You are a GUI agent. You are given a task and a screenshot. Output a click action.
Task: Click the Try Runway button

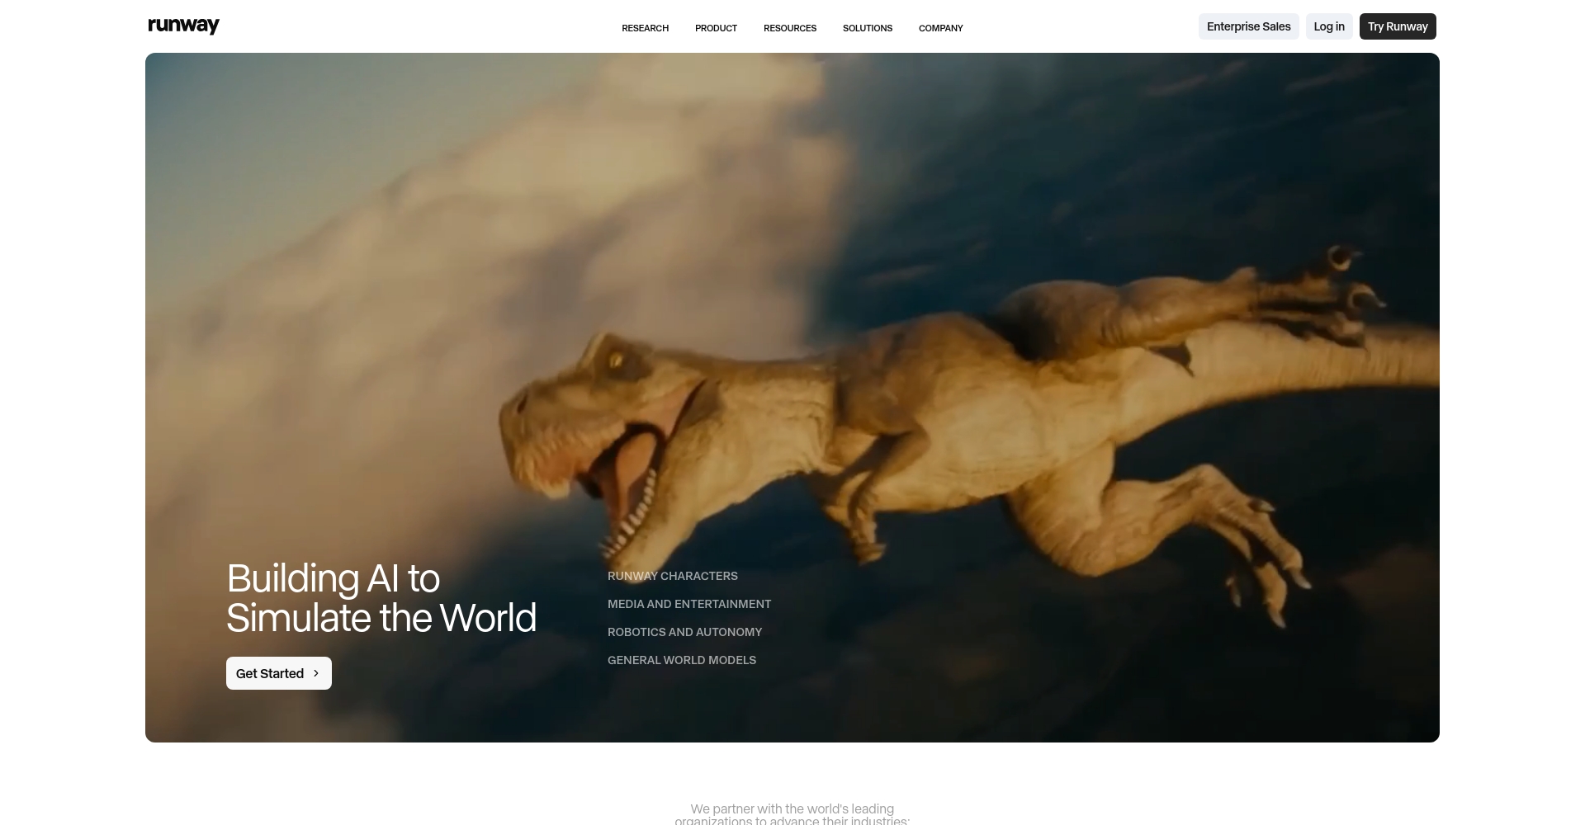click(x=1397, y=26)
